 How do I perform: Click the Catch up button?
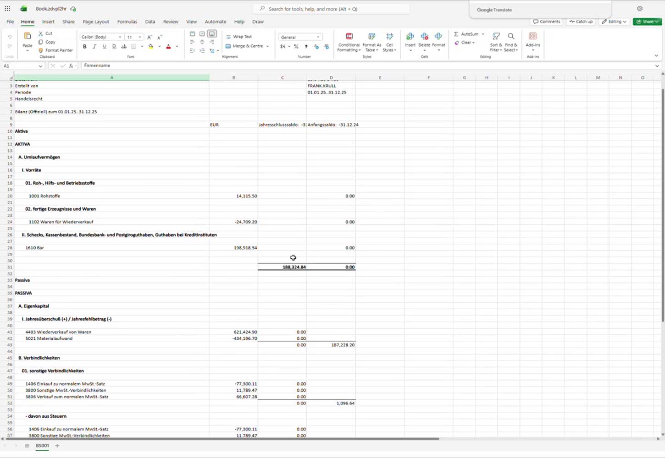click(581, 22)
